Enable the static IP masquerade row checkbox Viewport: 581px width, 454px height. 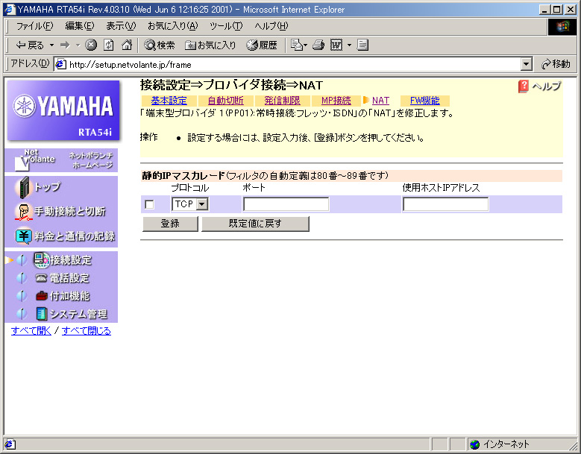[150, 205]
